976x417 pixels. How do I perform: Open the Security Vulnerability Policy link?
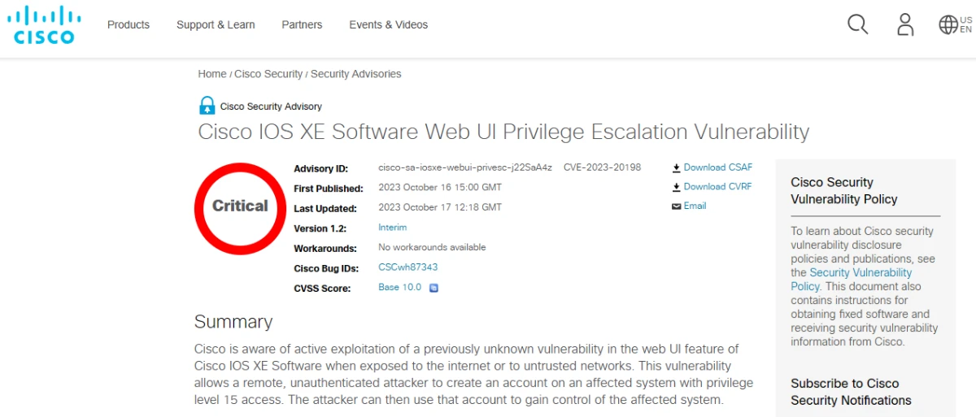tap(860, 273)
